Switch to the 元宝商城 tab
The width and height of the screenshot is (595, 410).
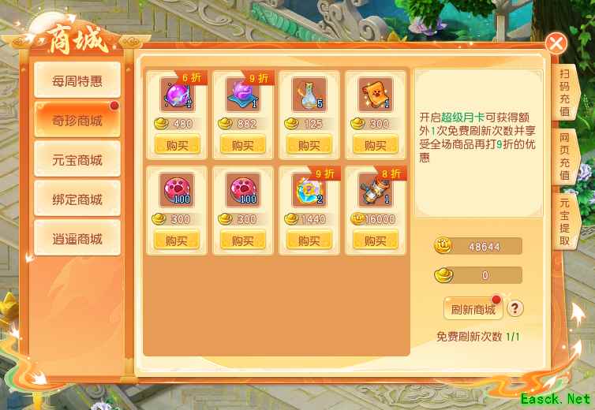(77, 159)
